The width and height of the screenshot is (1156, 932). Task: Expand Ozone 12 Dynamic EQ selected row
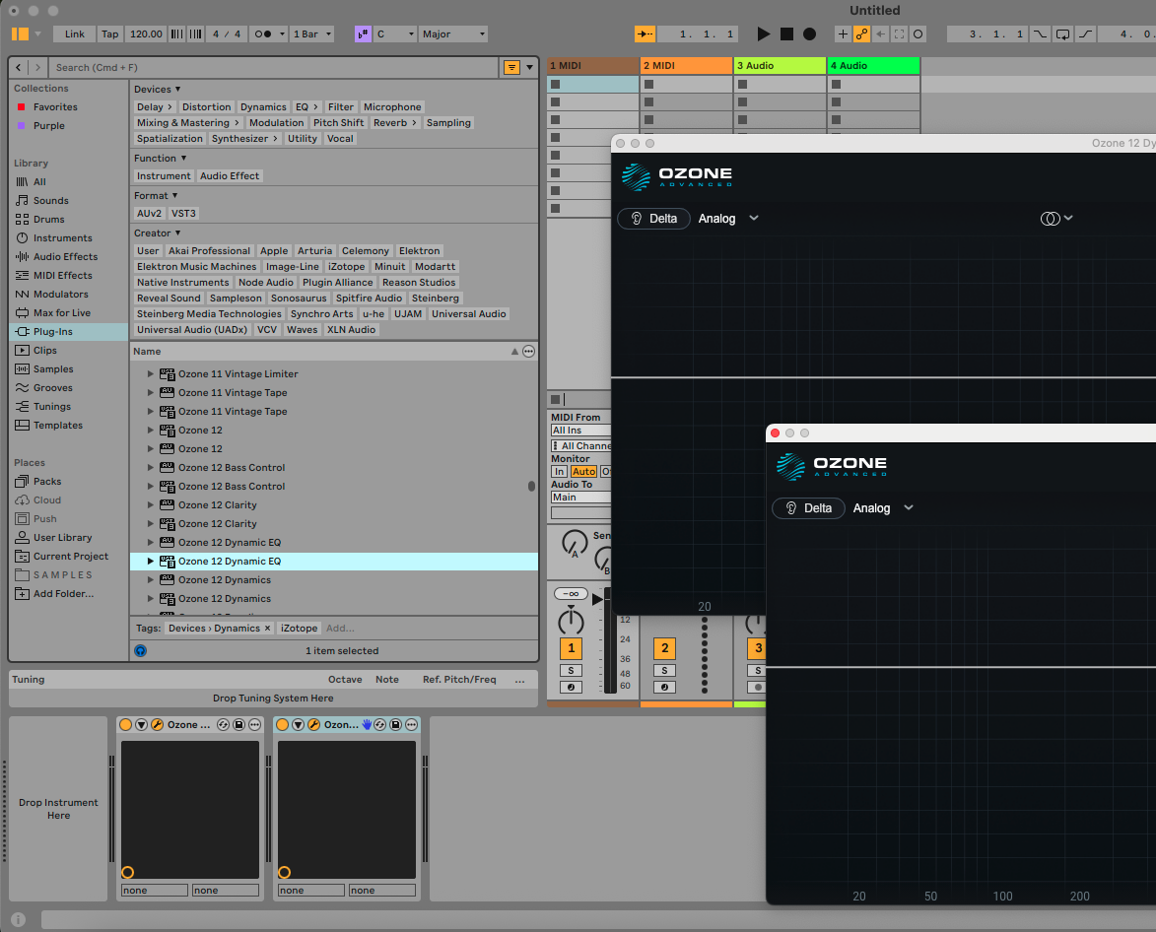pos(151,562)
